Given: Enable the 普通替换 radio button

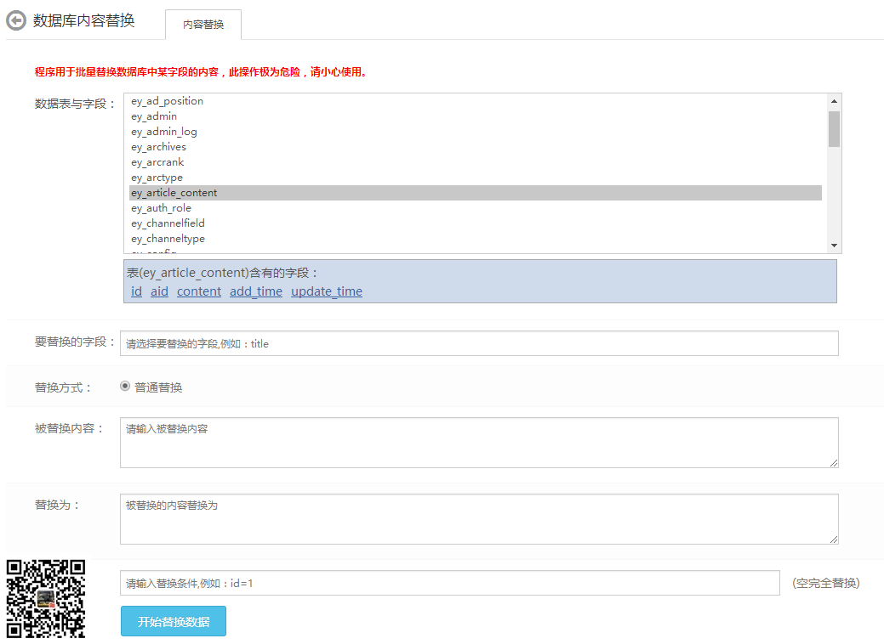Looking at the screenshot, I should pyautogui.click(x=124, y=386).
